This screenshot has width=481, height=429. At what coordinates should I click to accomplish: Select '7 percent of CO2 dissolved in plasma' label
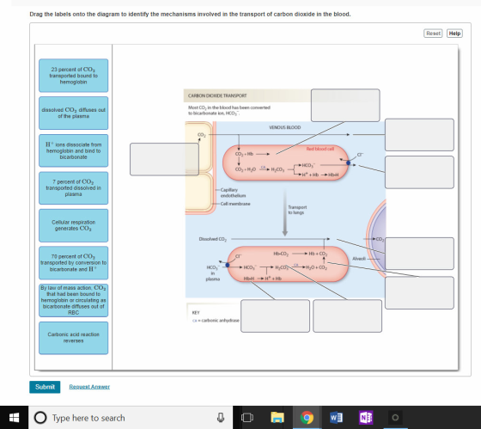coord(74,188)
